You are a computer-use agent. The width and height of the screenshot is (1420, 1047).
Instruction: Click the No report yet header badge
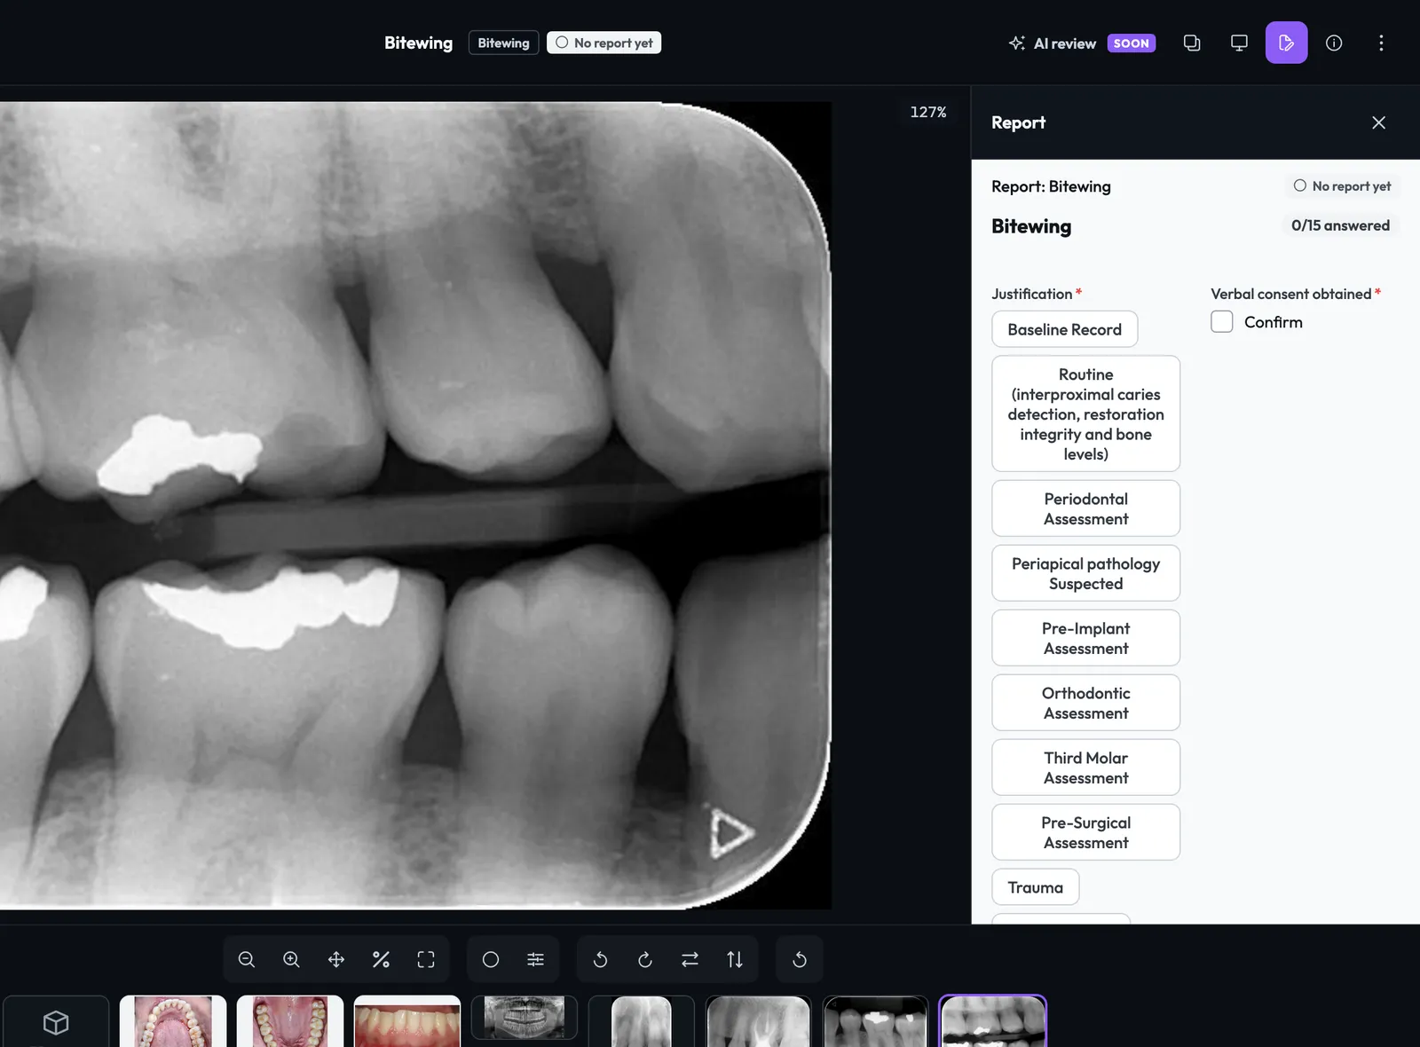tap(603, 43)
